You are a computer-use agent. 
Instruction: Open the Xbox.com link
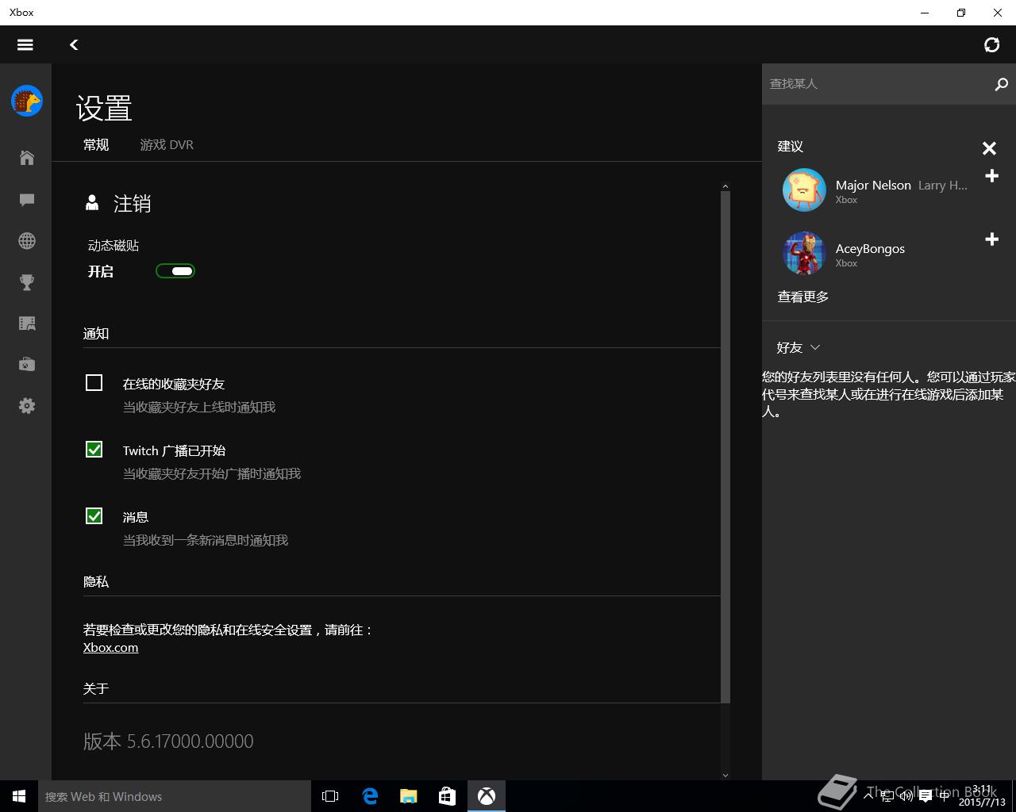tap(111, 648)
